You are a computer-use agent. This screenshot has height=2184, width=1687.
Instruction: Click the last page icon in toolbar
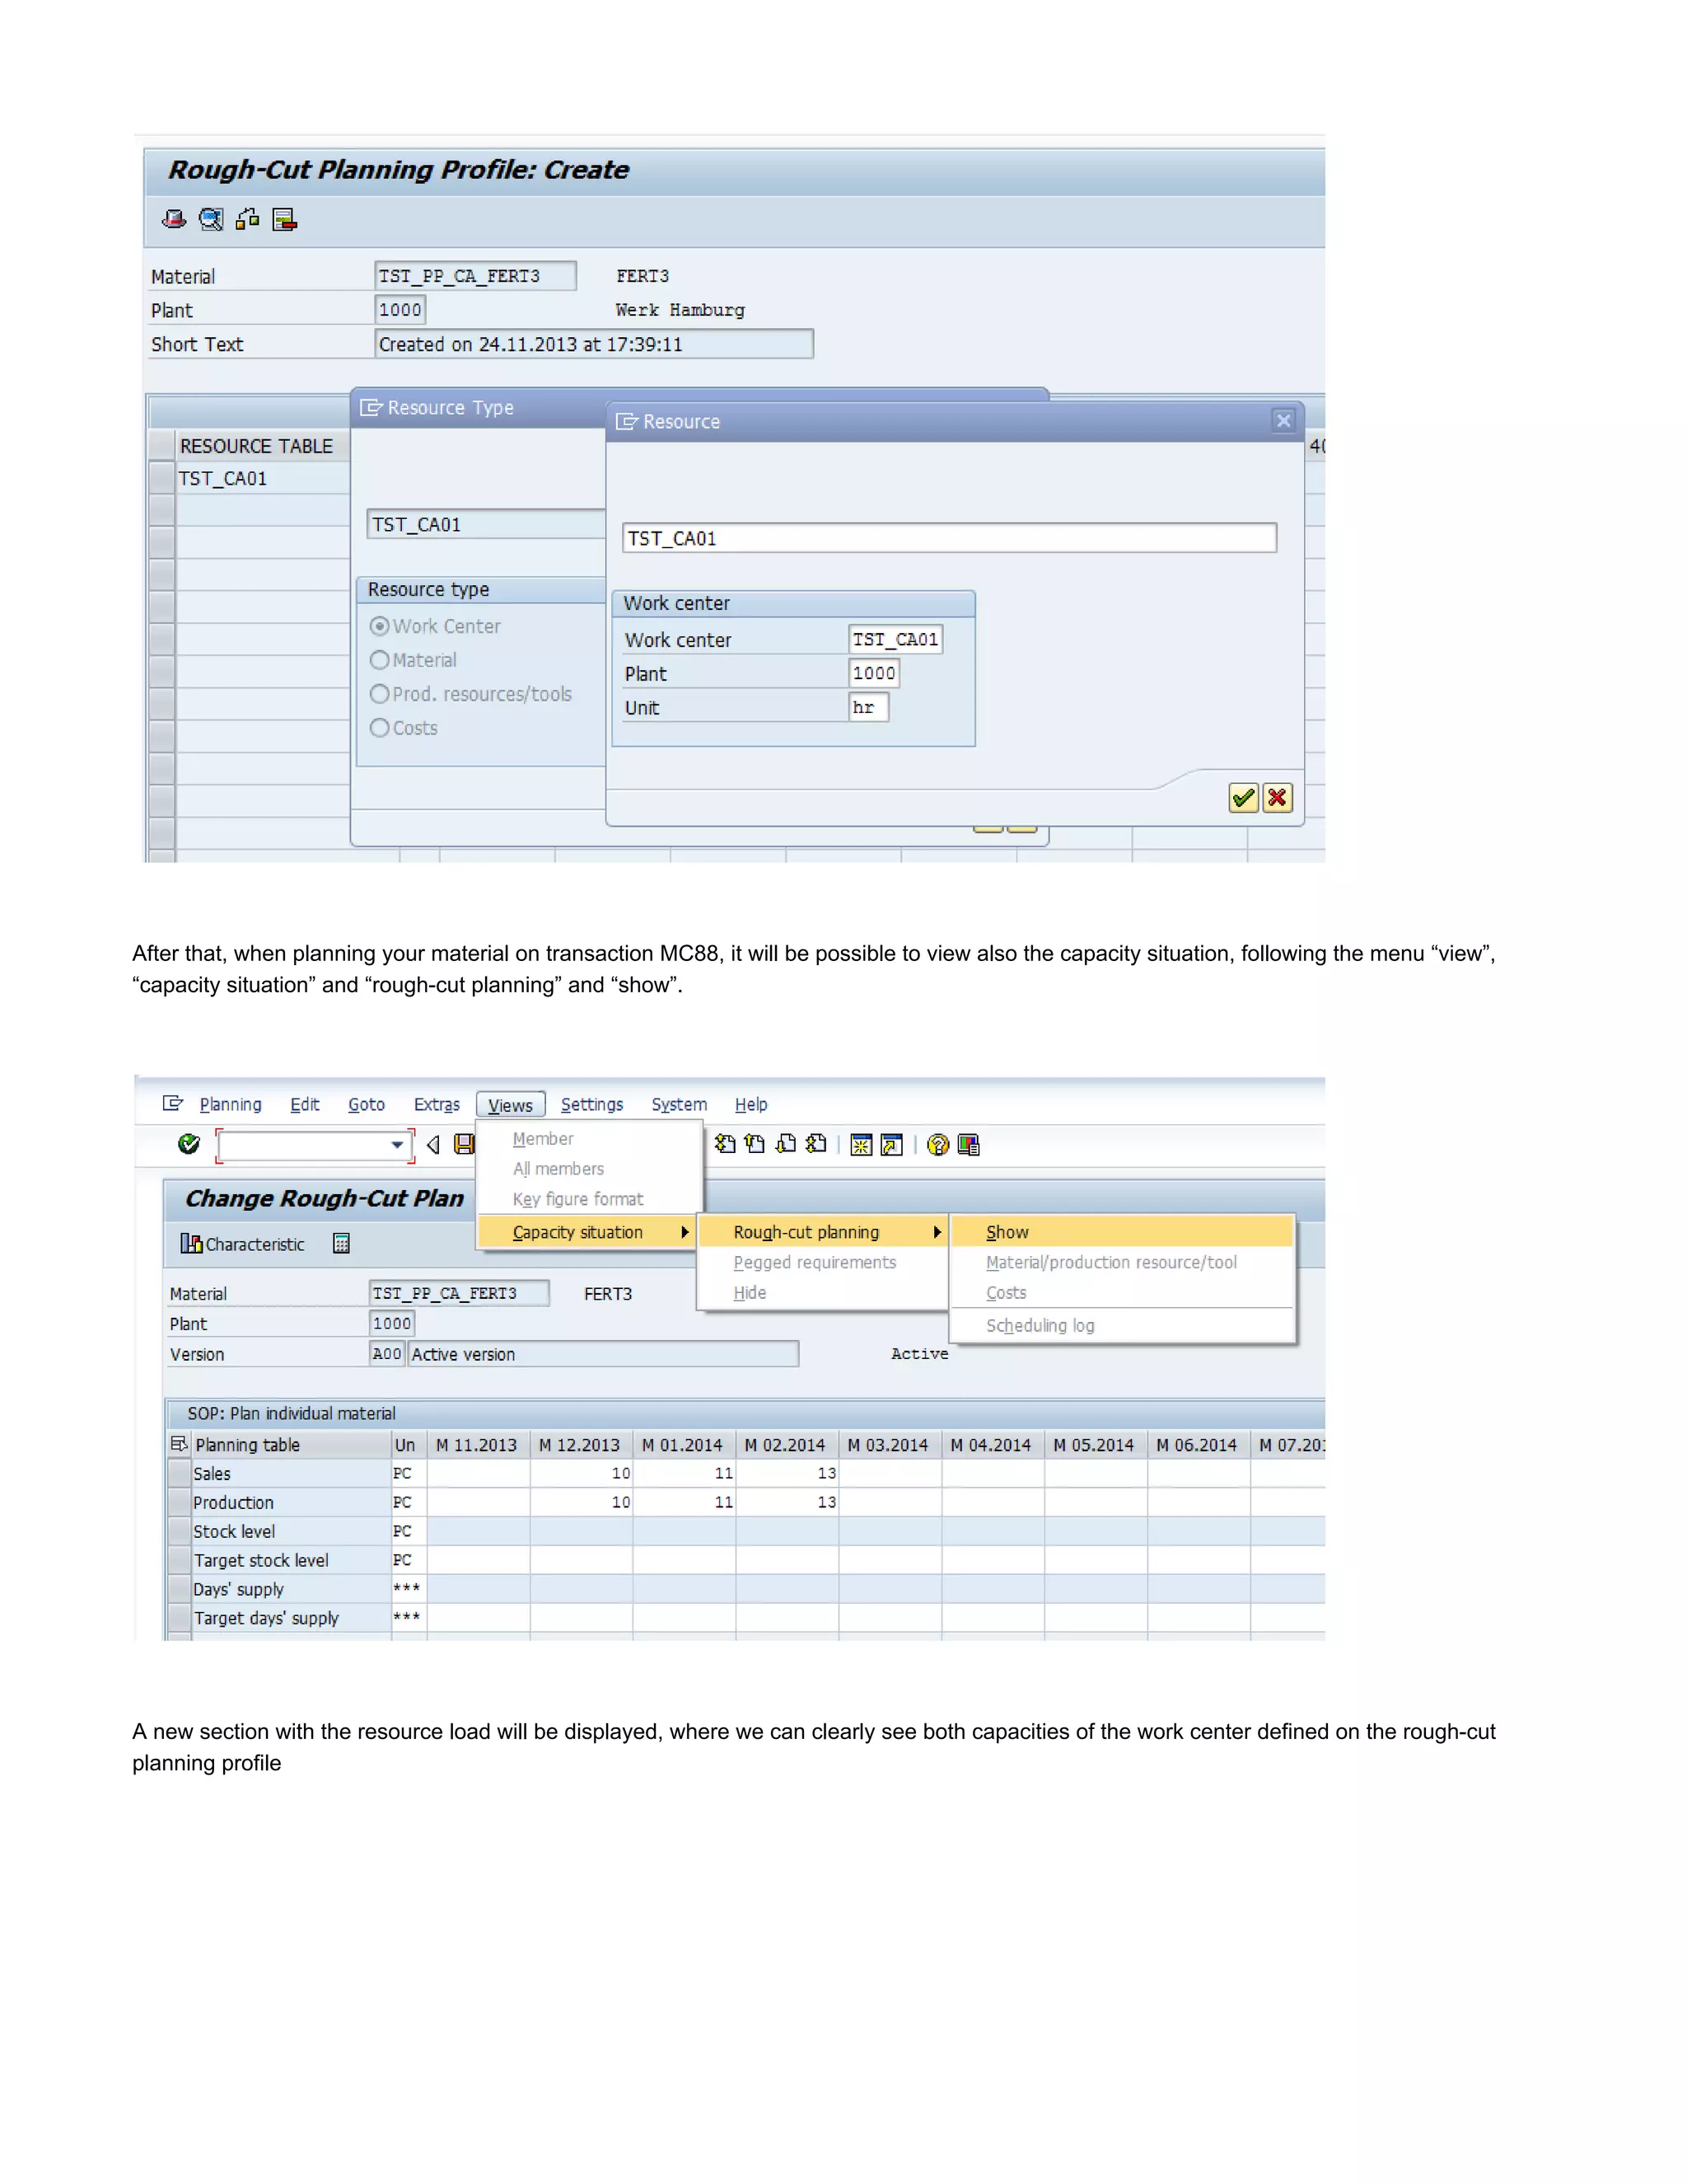[816, 1144]
